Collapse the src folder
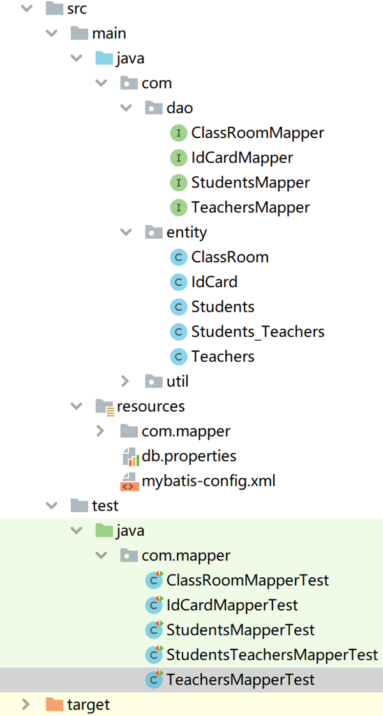Viewport: 383px width, 716px height. (27, 9)
